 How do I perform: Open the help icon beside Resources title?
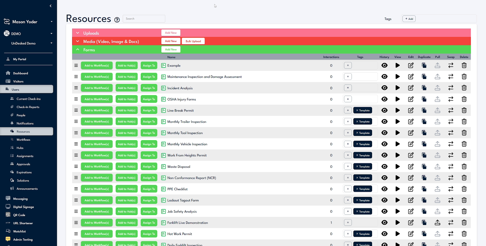pyautogui.click(x=117, y=19)
